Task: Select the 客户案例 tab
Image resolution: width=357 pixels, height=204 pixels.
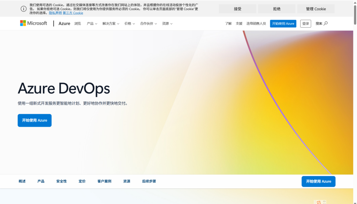Action: click(104, 181)
